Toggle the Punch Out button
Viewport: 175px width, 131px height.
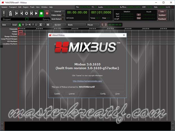(139, 18)
